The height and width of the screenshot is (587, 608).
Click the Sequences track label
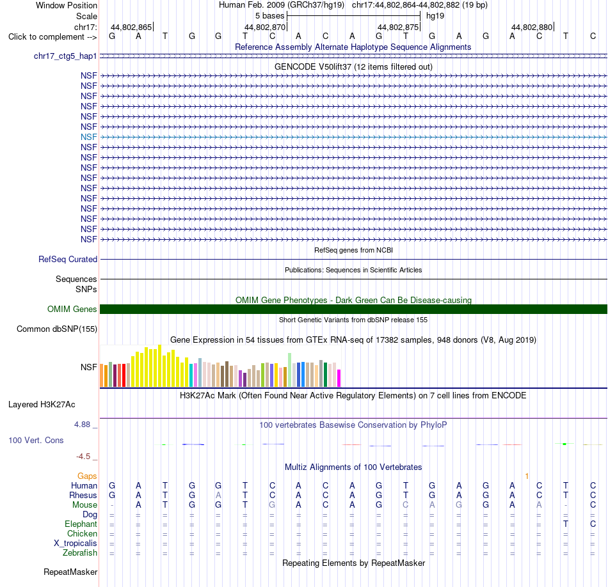[76, 279]
